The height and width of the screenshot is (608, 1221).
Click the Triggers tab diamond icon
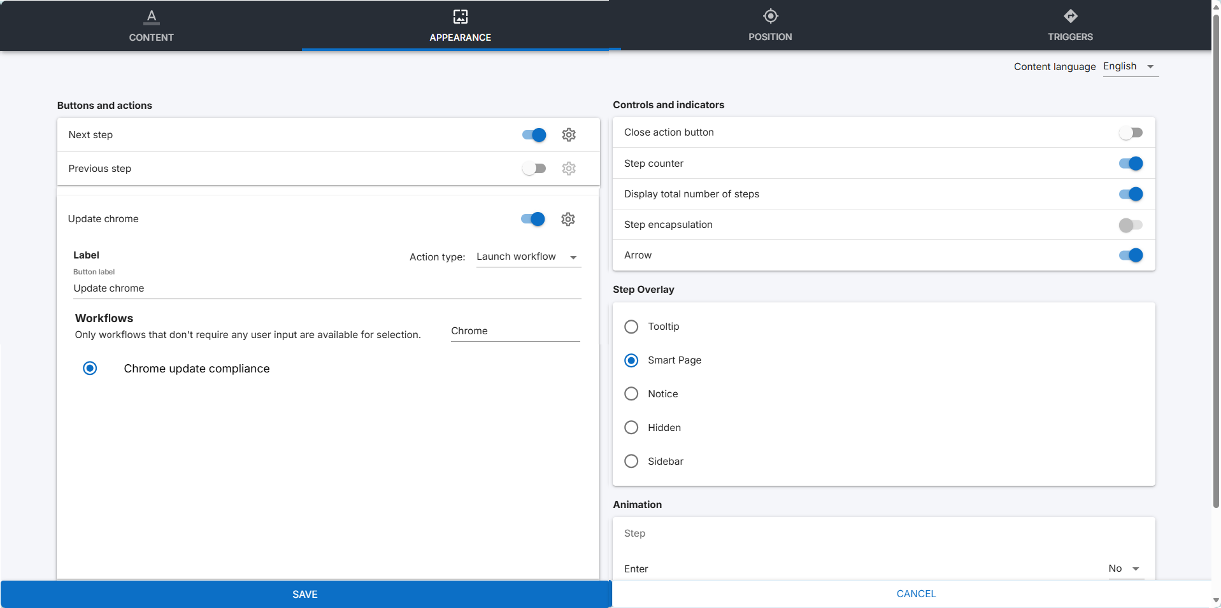1070,17
